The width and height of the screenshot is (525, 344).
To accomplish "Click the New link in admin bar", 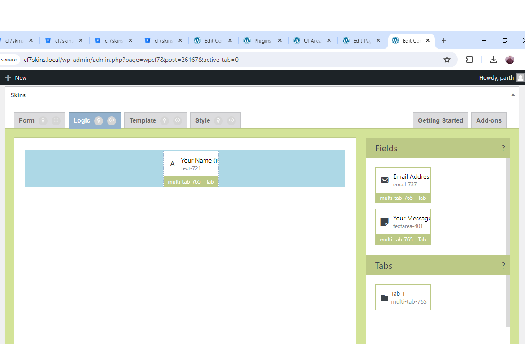I will pos(16,77).
